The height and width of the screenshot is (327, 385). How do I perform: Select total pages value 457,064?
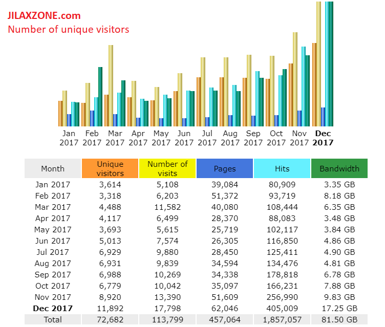(225, 320)
